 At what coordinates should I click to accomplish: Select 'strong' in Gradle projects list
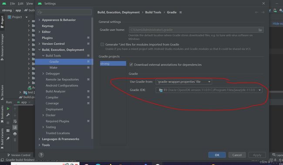(x=113, y=63)
